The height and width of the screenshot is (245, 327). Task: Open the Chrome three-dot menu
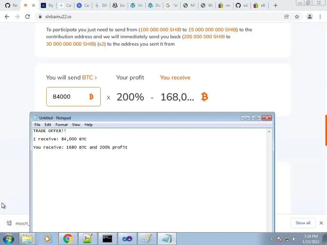320,17
